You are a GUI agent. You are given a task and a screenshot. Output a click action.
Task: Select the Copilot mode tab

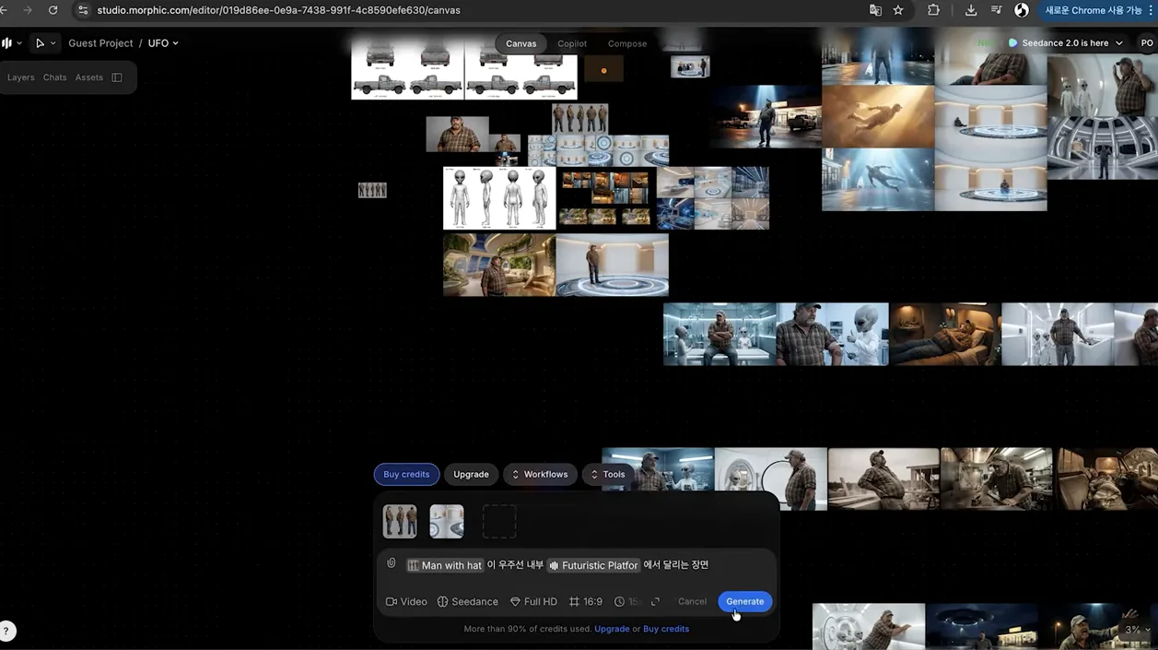572,43
